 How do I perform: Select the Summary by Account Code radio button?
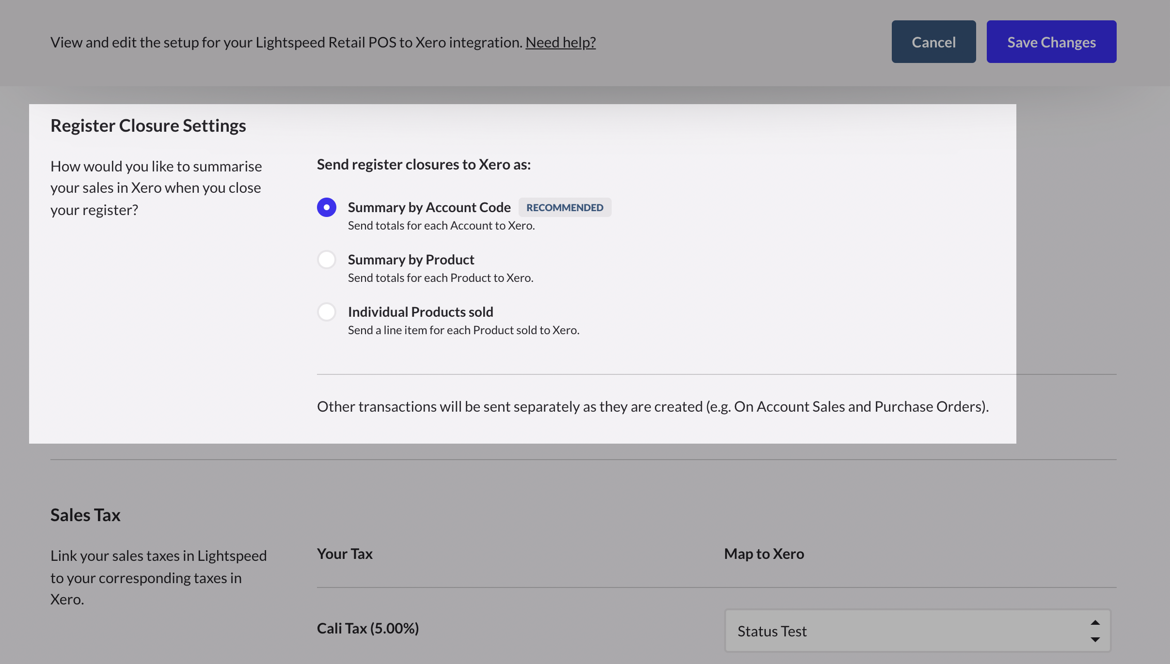(x=327, y=207)
